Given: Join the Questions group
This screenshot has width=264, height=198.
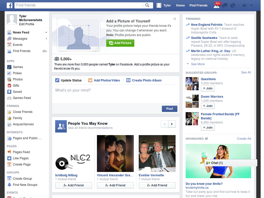Looking at the screenshot, I should (208, 88).
